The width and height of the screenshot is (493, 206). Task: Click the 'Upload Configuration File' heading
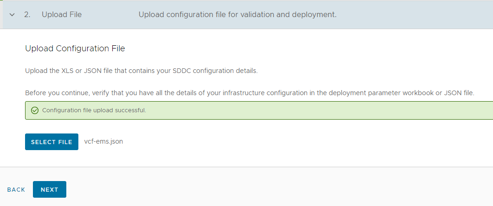(75, 48)
